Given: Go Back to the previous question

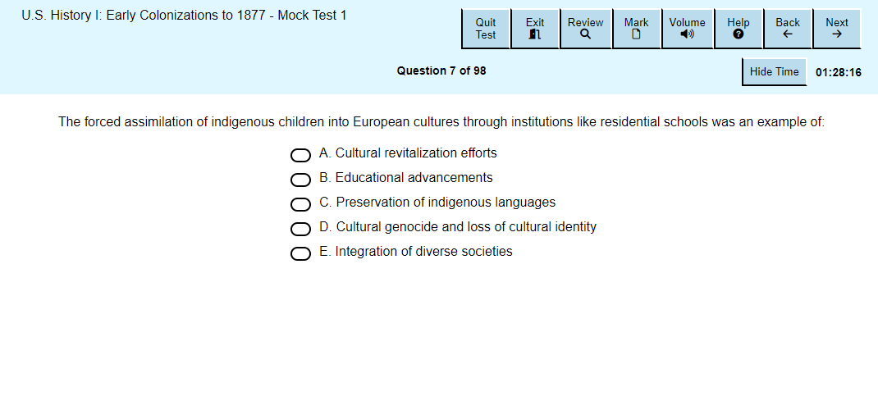Looking at the screenshot, I should point(788,29).
